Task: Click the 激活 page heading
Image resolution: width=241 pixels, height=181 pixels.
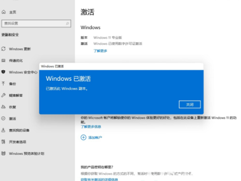Action: pos(88,12)
